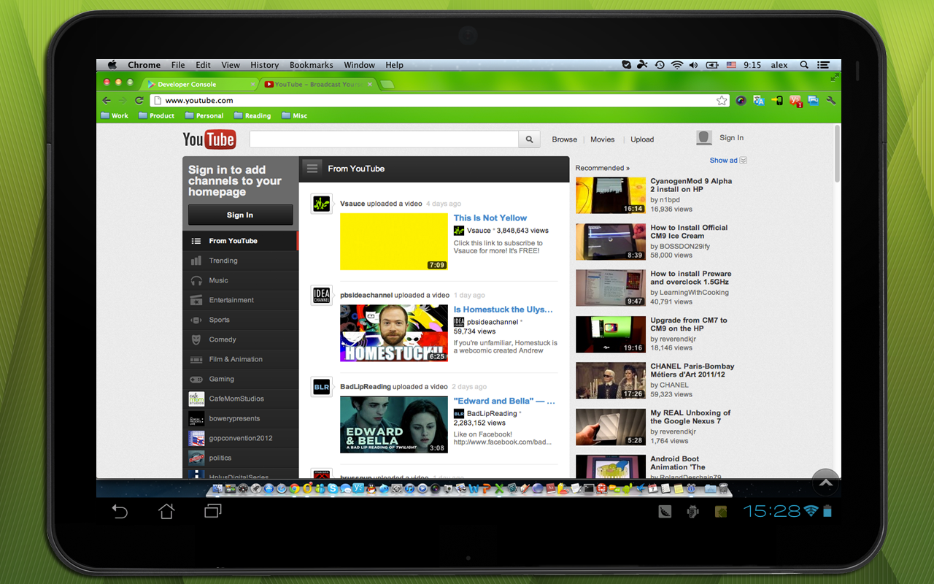Image resolution: width=934 pixels, height=584 pixels.
Task: Open the Window menu
Action: coord(360,65)
